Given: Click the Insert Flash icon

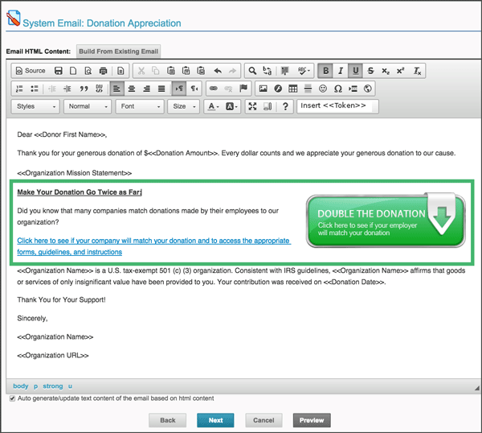Looking at the screenshot, I should pos(278,89).
